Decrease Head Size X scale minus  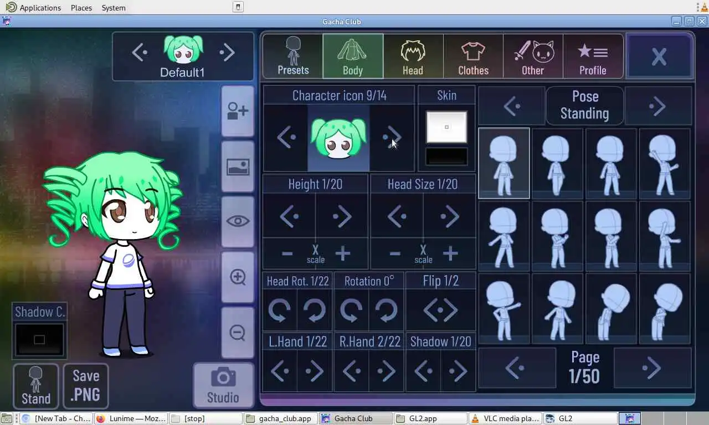[x=395, y=254]
